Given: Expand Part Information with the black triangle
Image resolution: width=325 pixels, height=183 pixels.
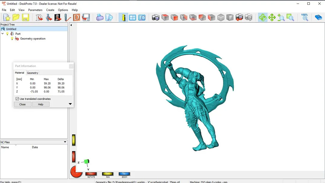Looking at the screenshot, I should pos(70,104).
